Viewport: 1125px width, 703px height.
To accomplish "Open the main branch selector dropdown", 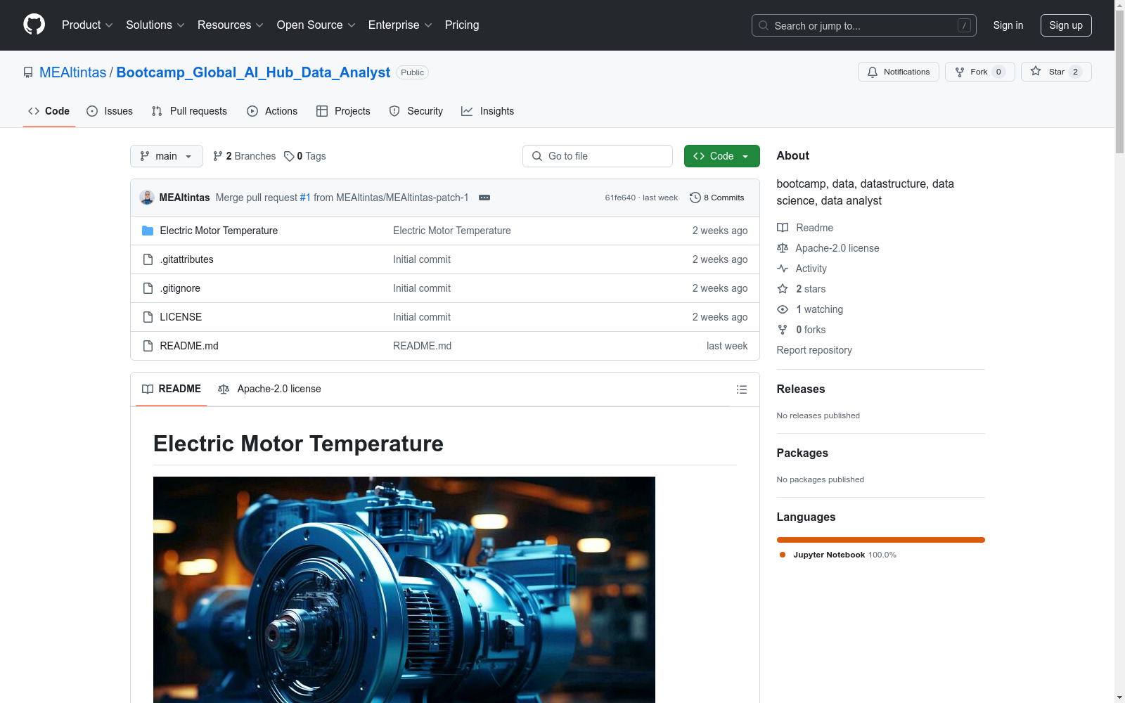I will tap(167, 156).
